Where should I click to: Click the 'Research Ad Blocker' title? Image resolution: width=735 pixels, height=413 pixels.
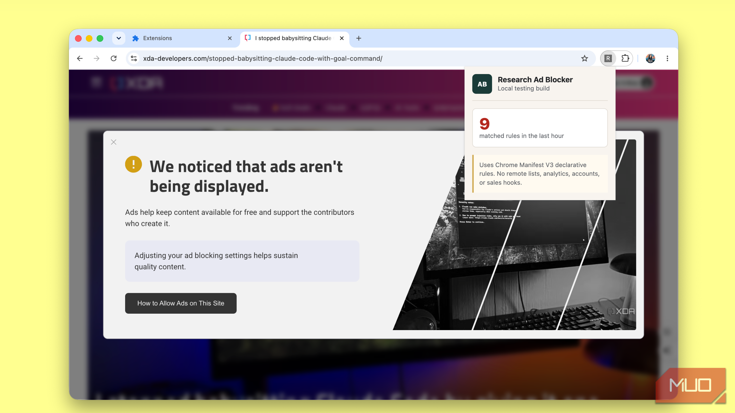pyautogui.click(x=535, y=79)
